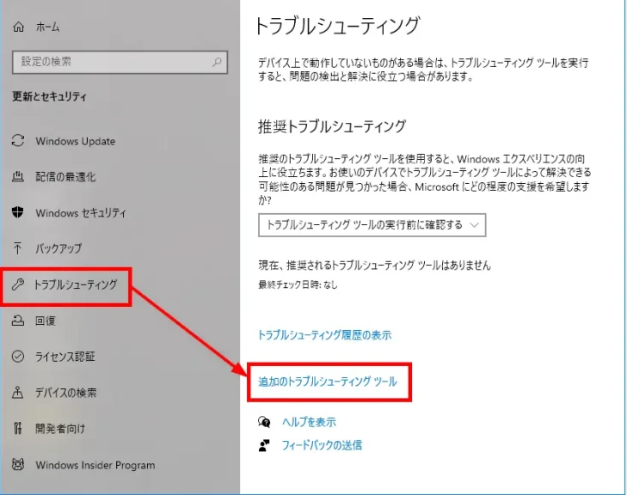Open Windows セキュリティ section
Screen dimensions: 627x495
click(x=81, y=212)
